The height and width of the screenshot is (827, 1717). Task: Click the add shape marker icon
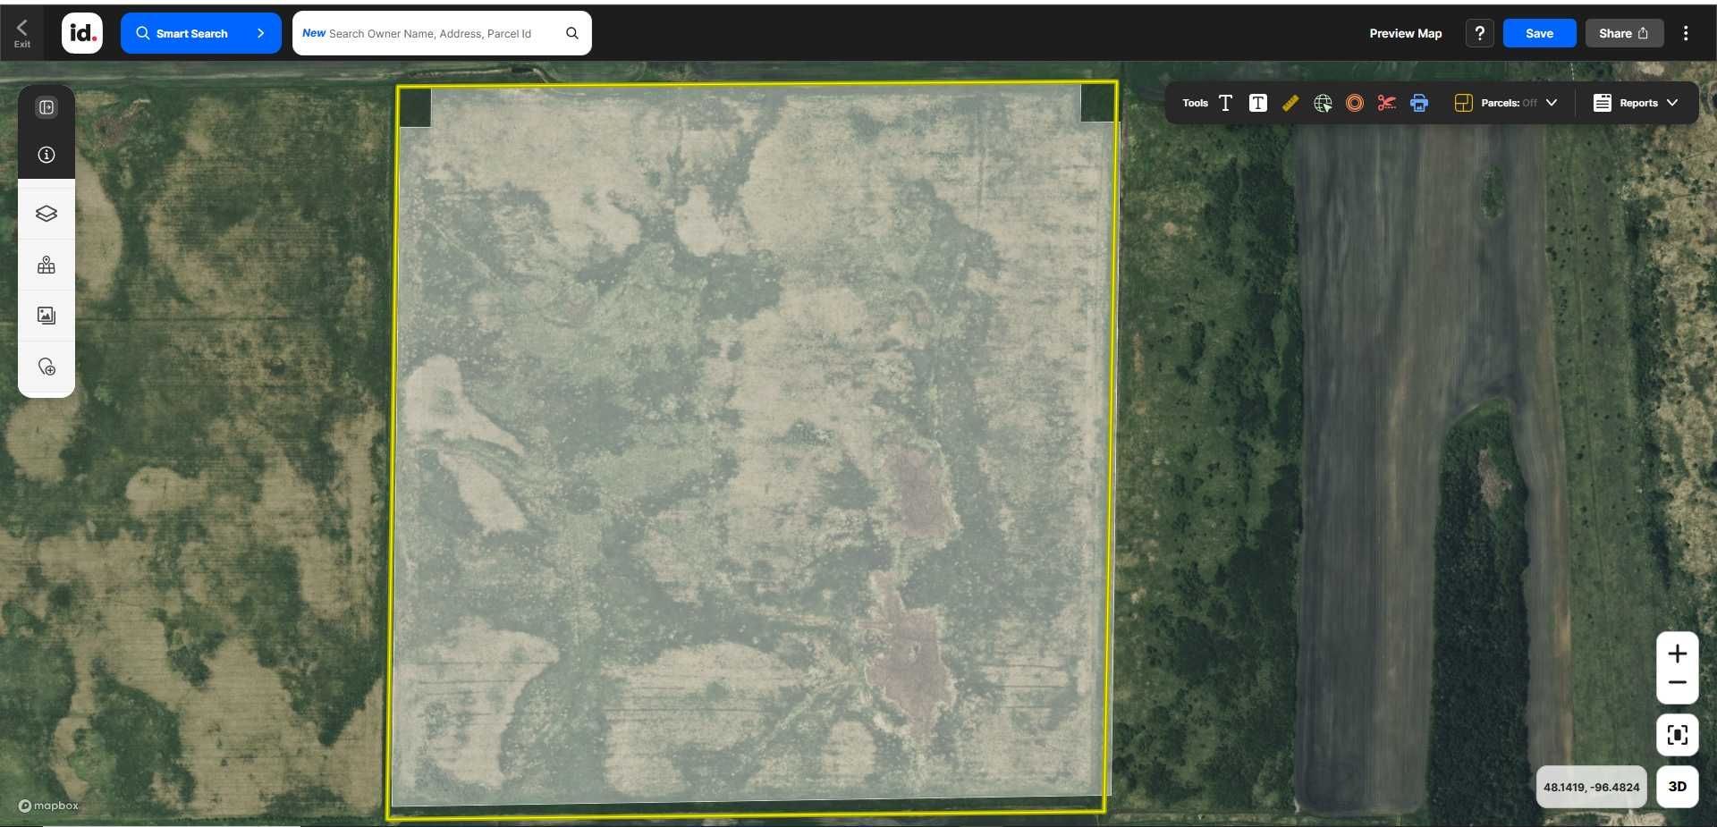(x=47, y=367)
